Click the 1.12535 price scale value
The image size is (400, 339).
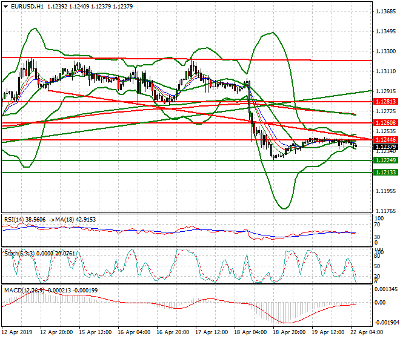[x=386, y=131]
